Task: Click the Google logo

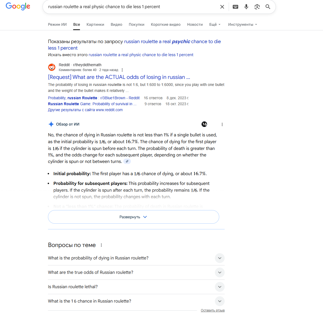Action: coord(18,7)
